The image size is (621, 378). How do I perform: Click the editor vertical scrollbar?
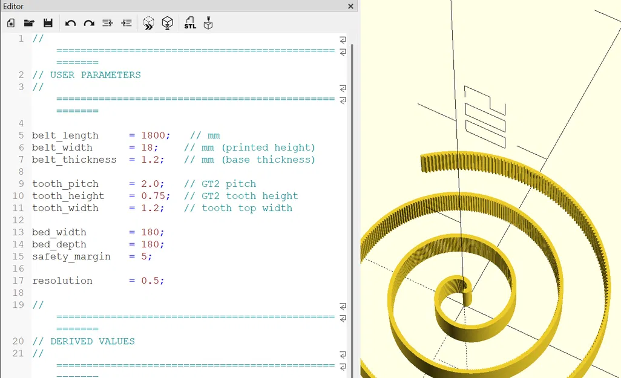click(352, 210)
